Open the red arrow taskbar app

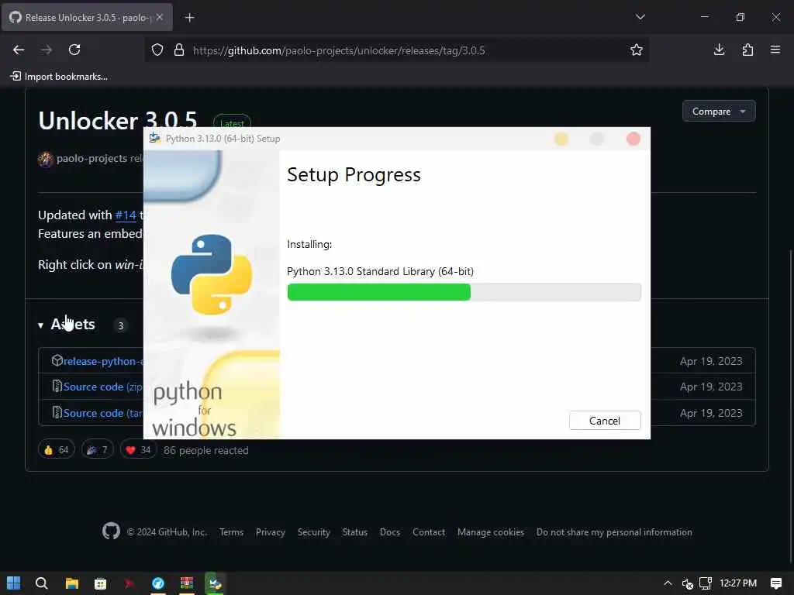(129, 583)
